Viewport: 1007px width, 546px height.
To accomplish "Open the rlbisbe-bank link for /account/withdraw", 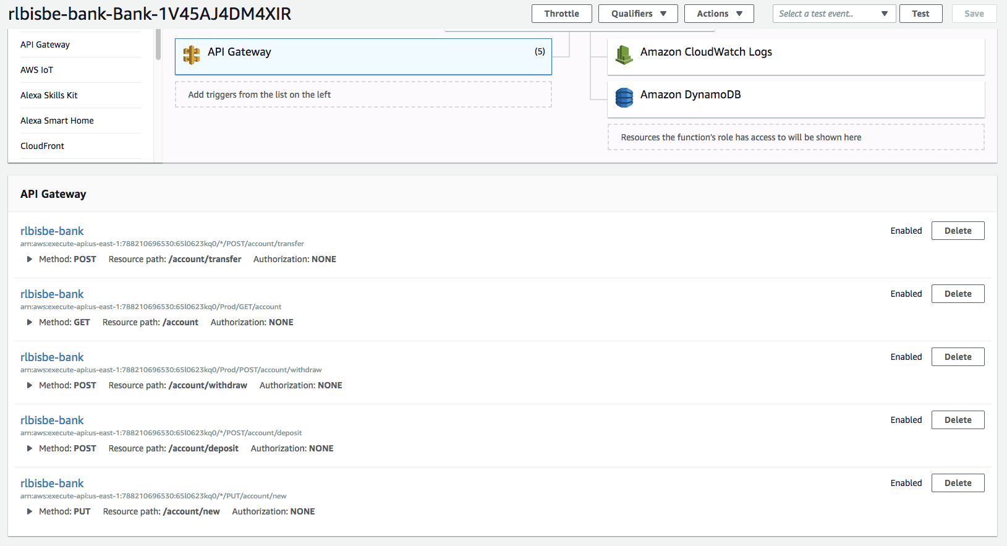I will [x=52, y=357].
